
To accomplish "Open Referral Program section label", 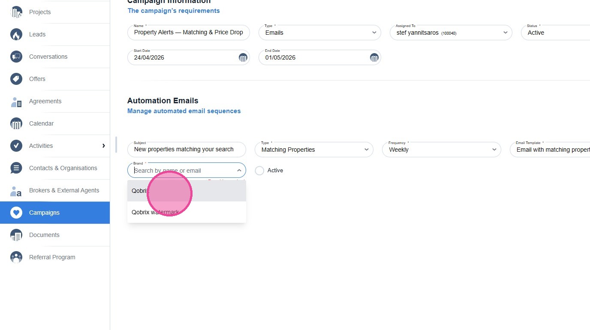I will click(x=52, y=257).
